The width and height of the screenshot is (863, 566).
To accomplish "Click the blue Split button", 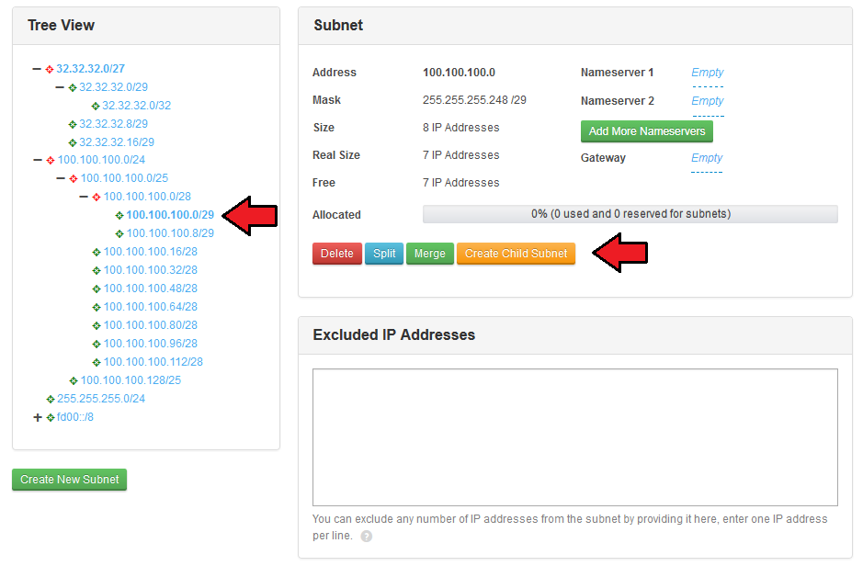I will coord(384,254).
